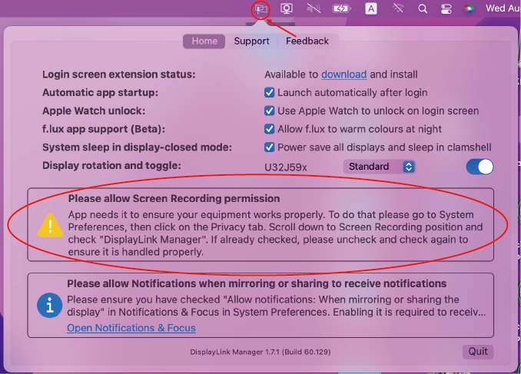Open Spotlight search magnifier icon
The image size is (521, 374).
[x=423, y=9]
